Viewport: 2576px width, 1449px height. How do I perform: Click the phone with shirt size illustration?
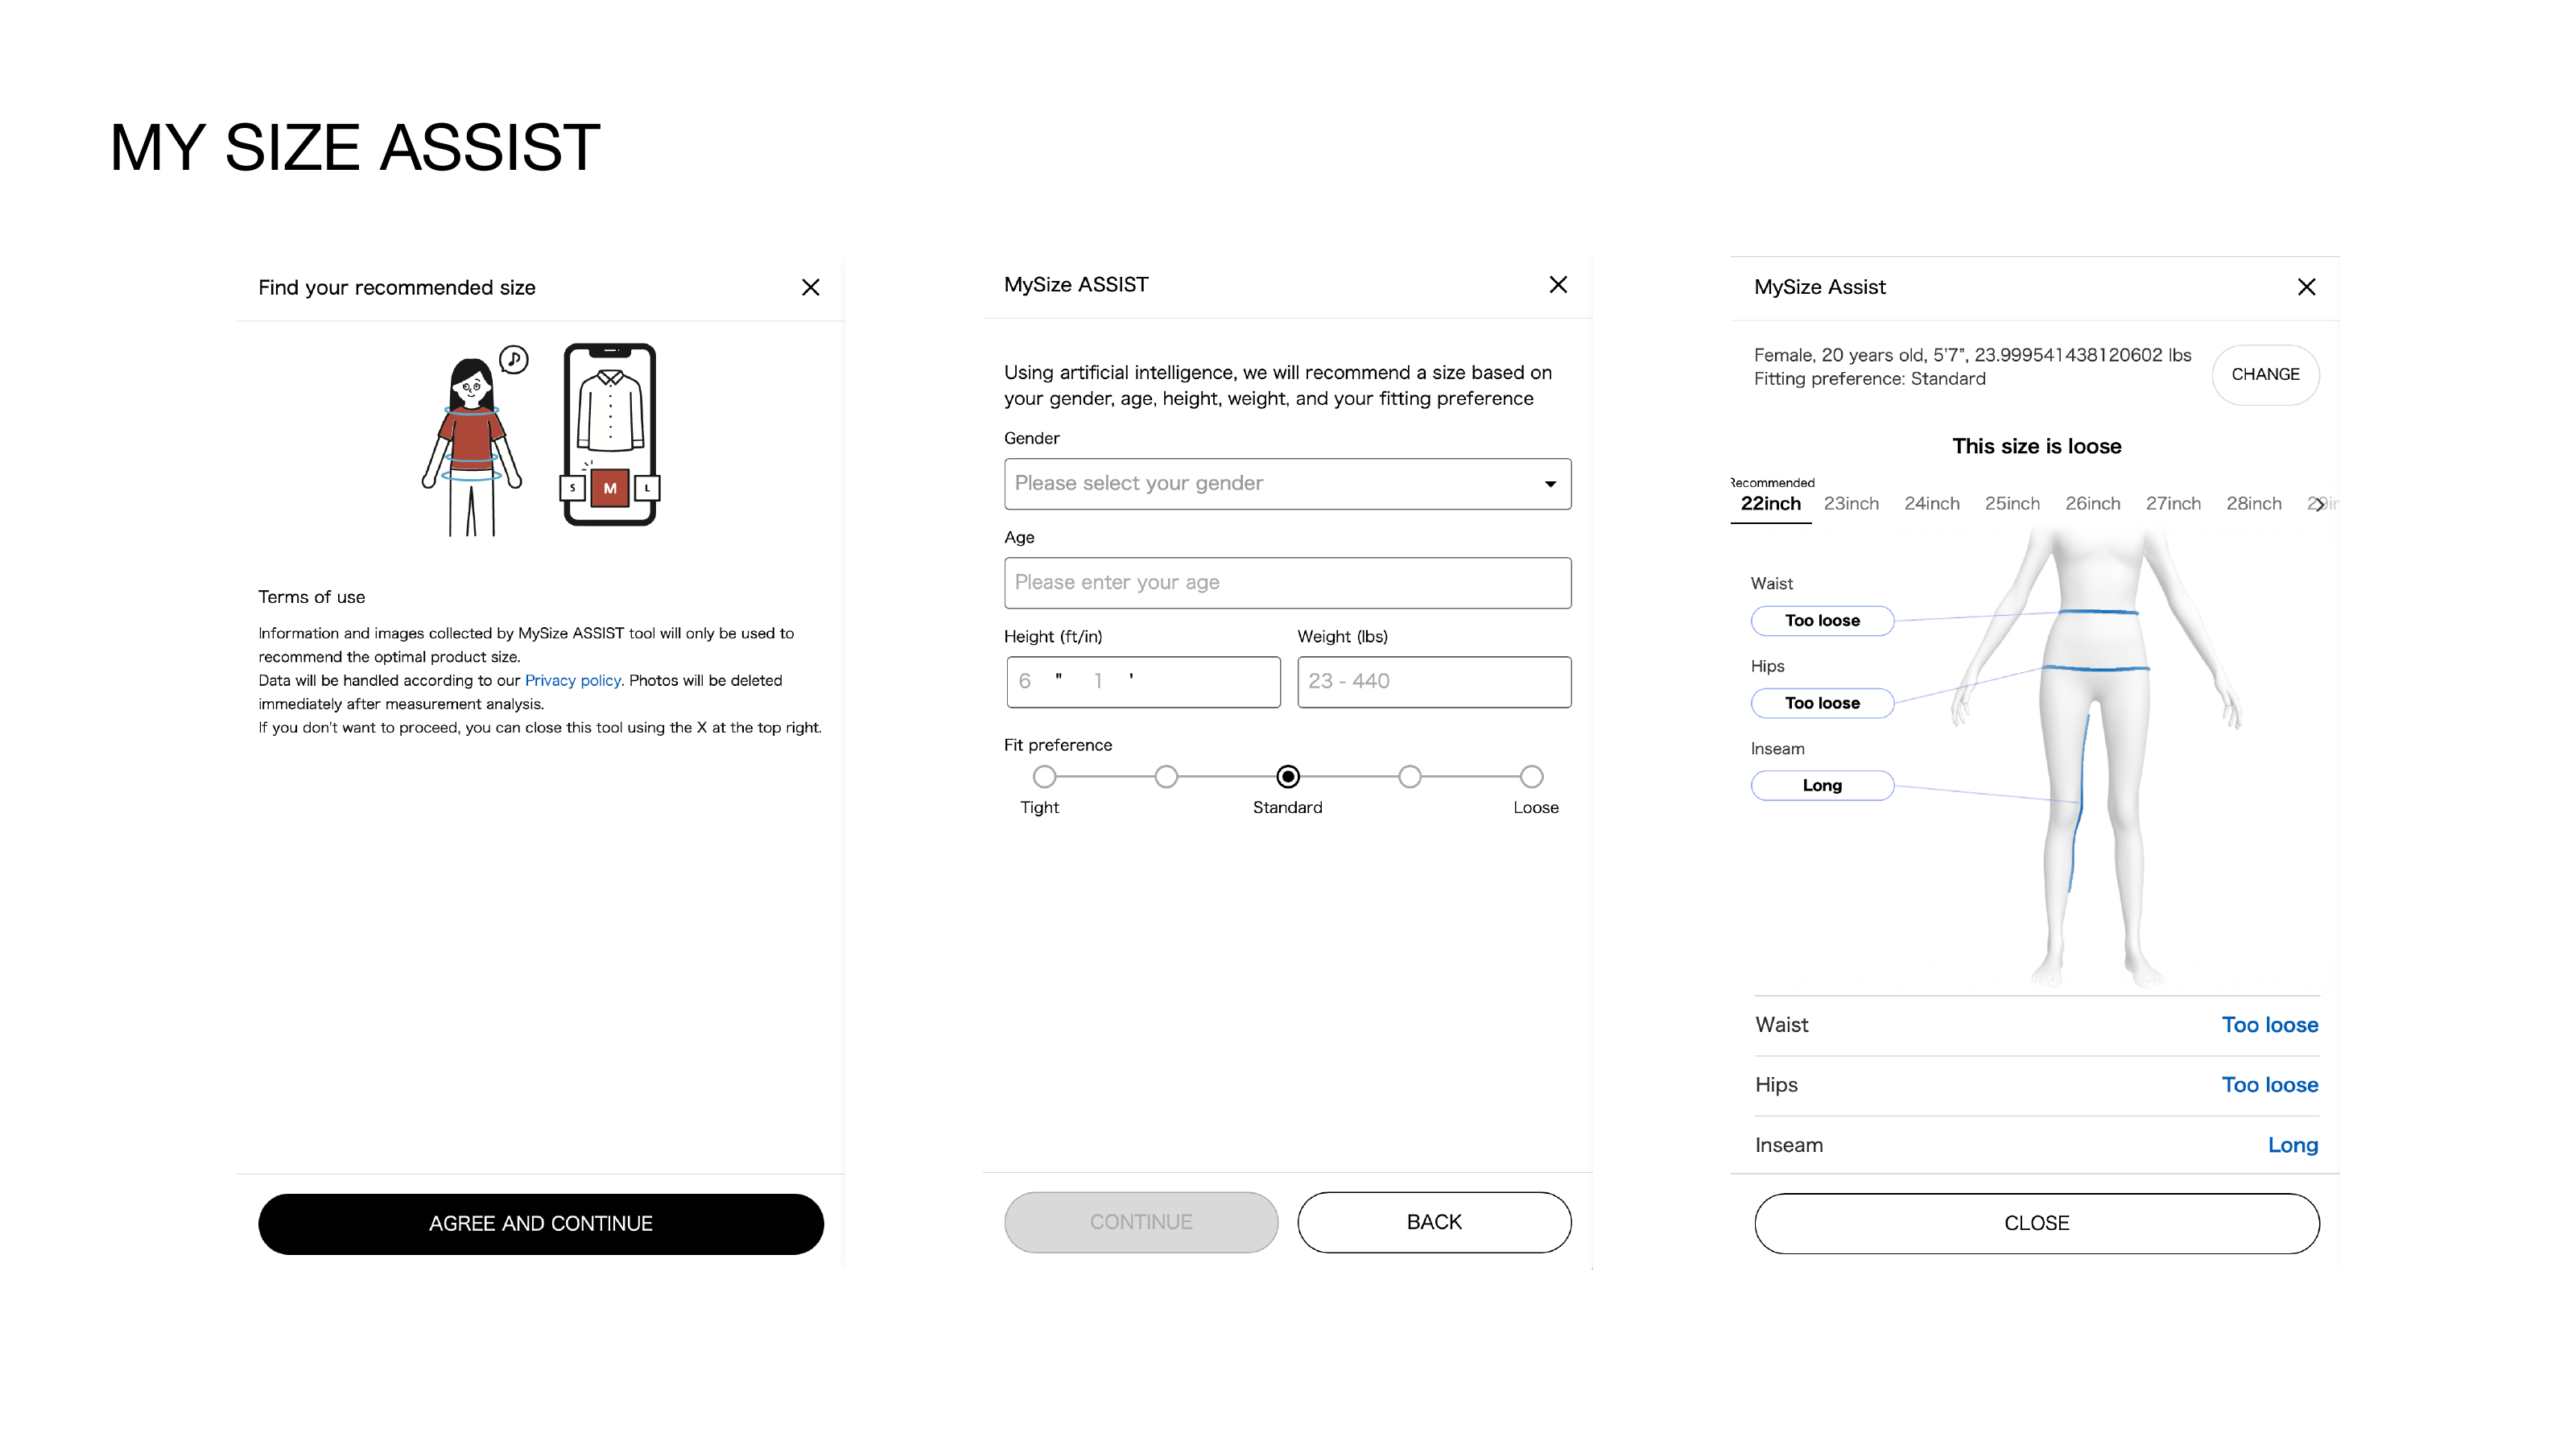[610, 434]
